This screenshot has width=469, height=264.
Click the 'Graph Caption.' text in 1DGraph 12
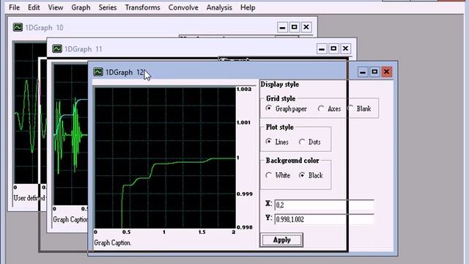[x=112, y=243]
